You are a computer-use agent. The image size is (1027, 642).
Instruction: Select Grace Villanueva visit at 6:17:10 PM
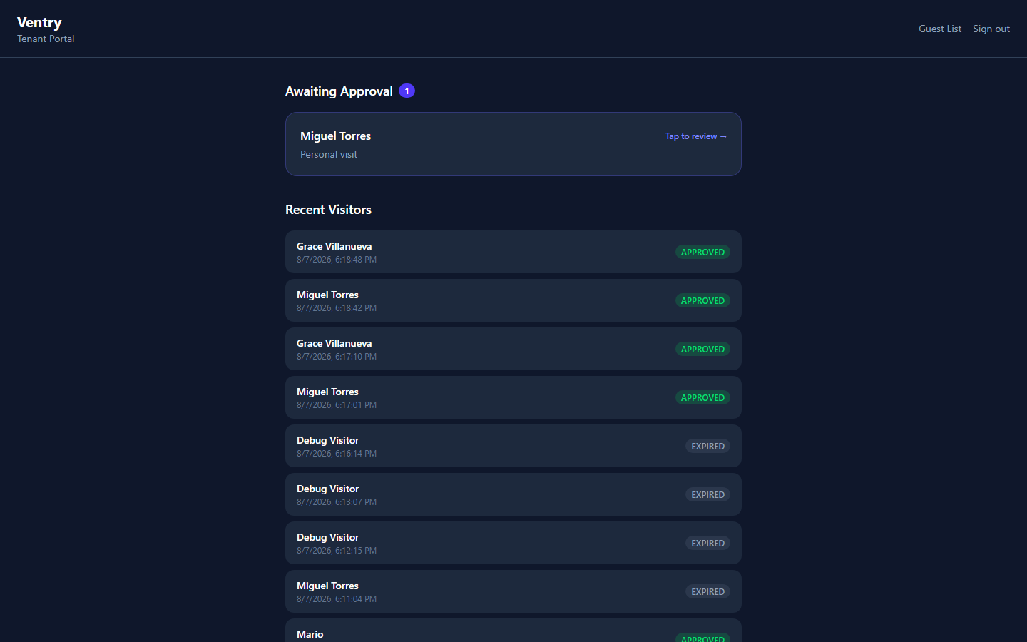point(513,349)
